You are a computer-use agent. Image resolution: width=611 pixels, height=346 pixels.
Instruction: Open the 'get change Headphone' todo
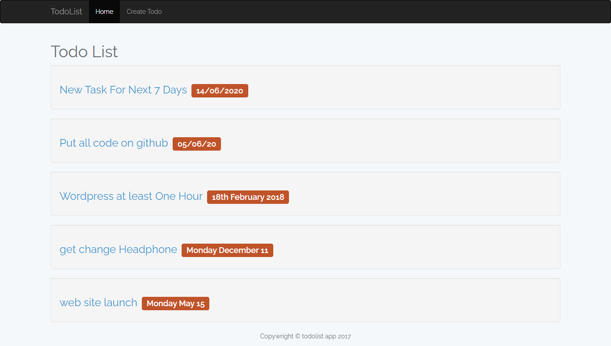118,249
